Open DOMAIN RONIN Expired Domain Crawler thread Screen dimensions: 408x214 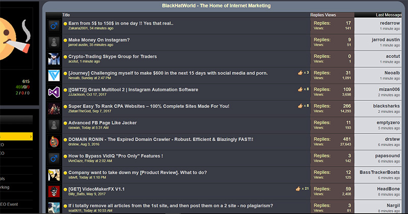click(x=161, y=140)
